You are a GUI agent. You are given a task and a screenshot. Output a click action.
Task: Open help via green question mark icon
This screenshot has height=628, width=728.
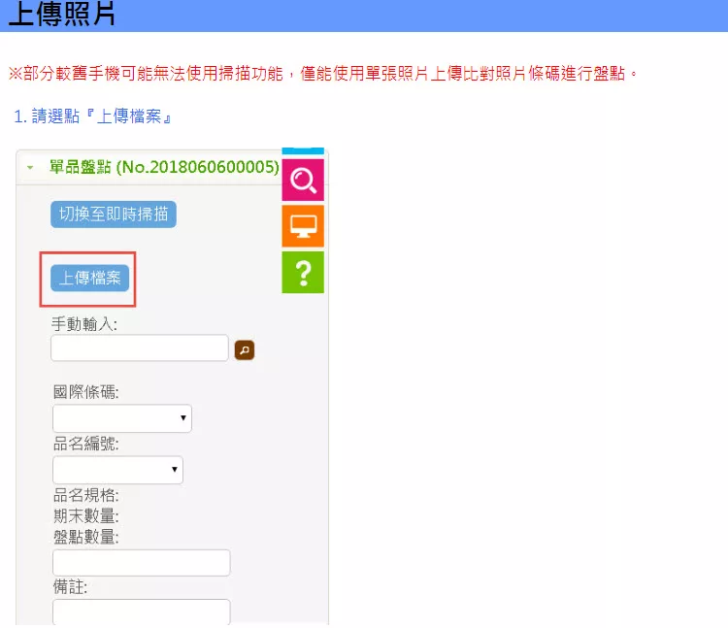[x=302, y=273]
